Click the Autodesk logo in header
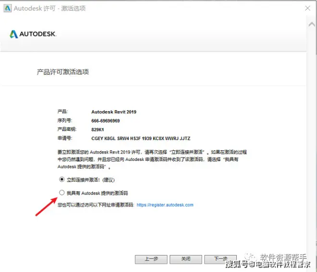This screenshot has width=317, height=272. point(33,34)
